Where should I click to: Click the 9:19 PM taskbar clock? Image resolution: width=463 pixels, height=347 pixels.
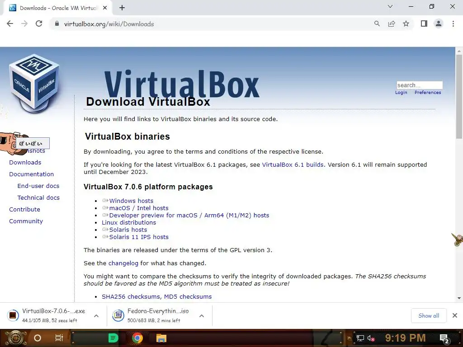click(405, 338)
